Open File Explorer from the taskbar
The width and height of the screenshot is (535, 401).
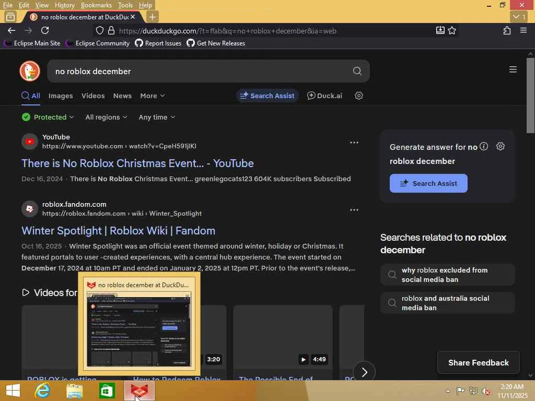point(75,391)
